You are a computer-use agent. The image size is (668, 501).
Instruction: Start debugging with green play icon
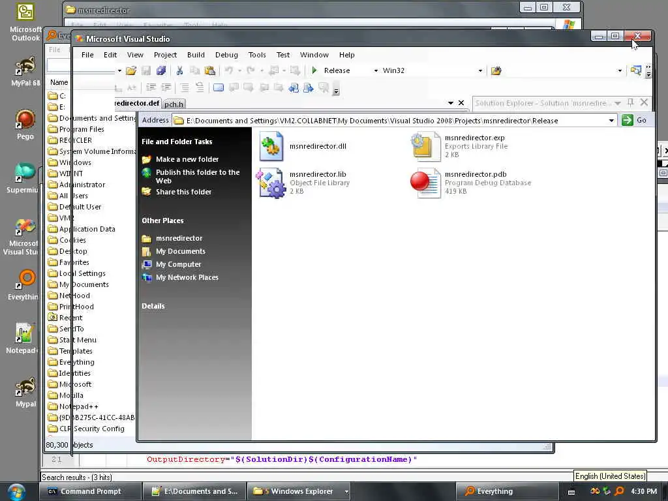click(x=314, y=70)
